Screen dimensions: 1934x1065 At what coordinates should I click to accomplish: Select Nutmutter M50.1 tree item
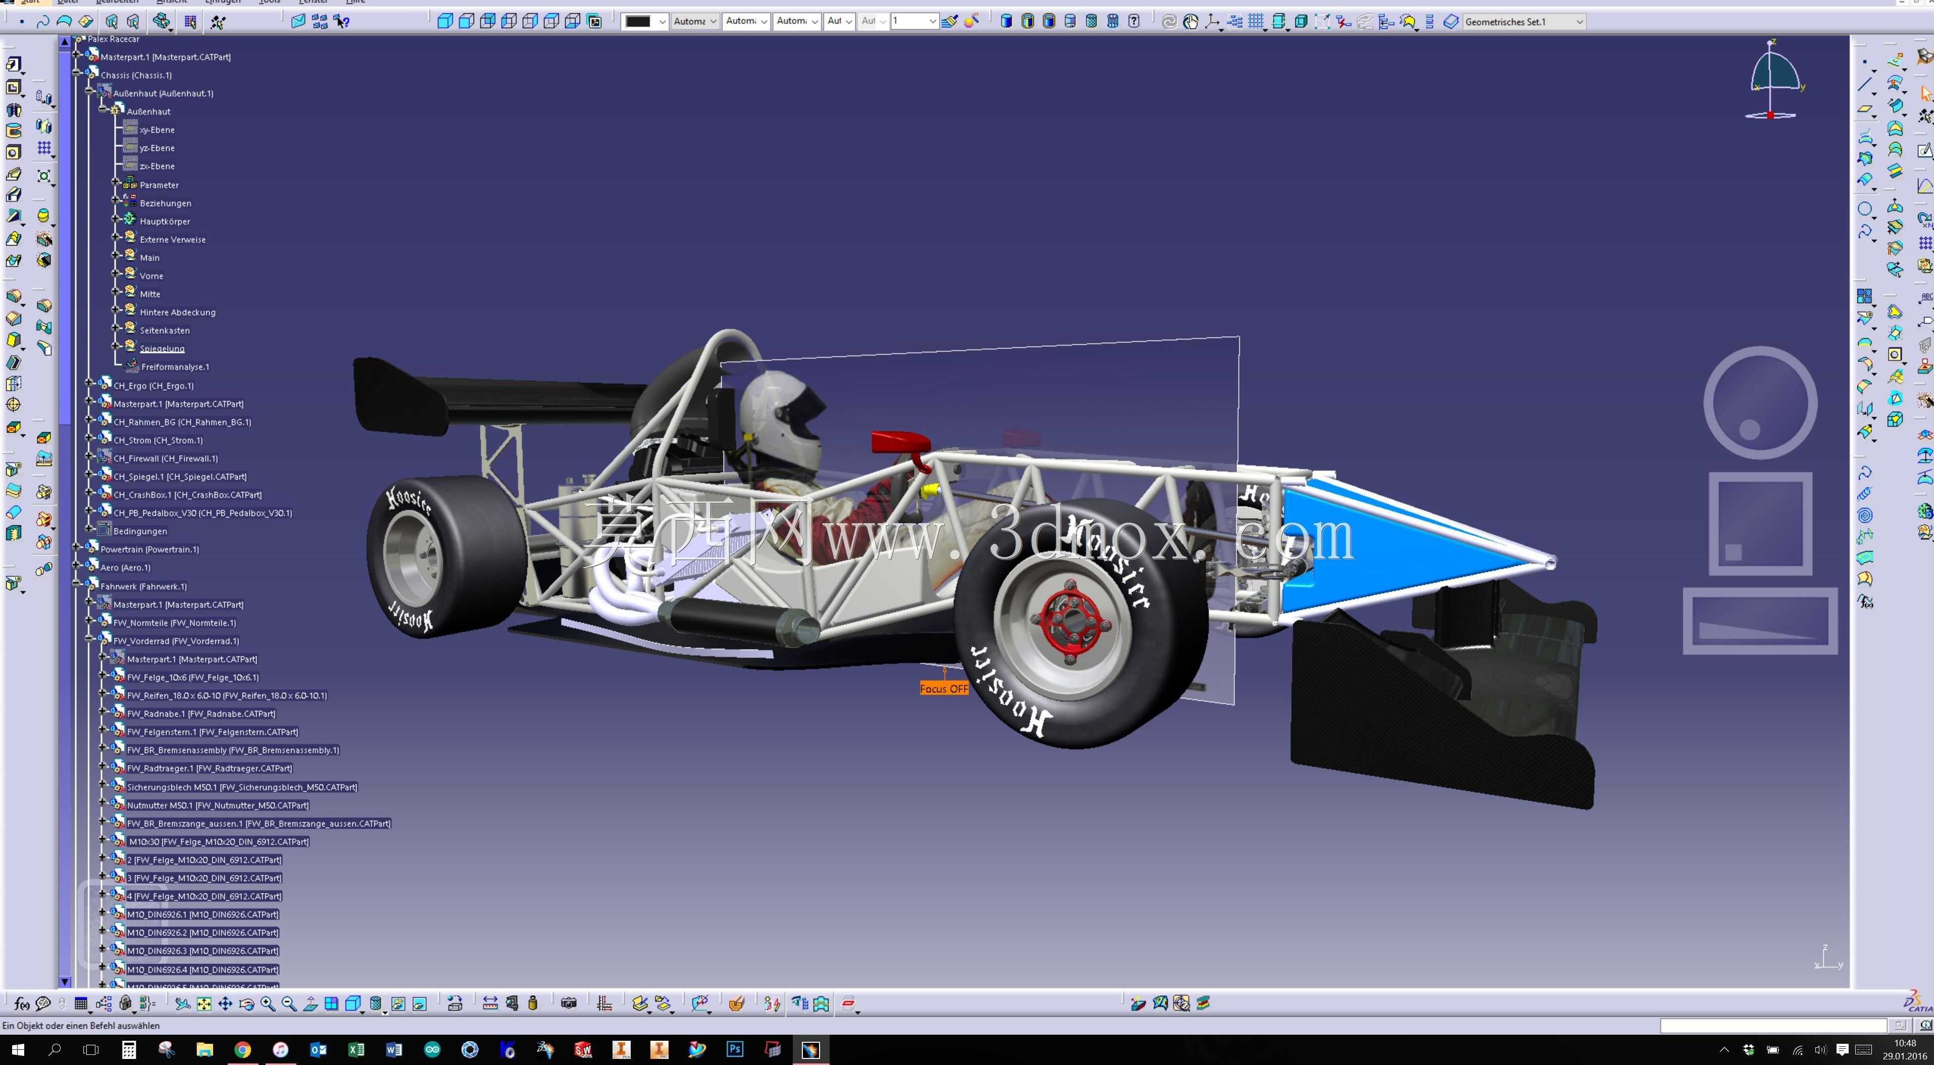(218, 806)
